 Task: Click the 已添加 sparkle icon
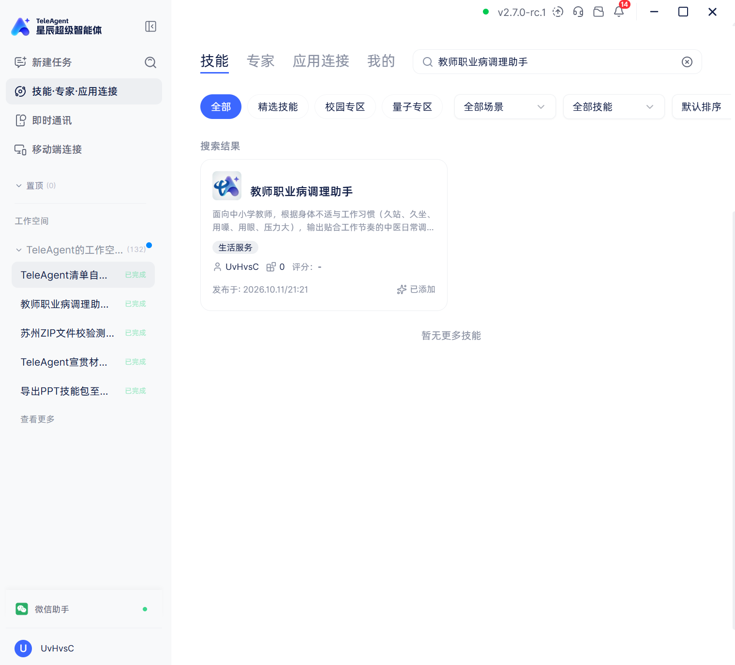[x=402, y=289]
